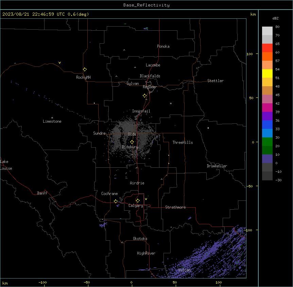Click the Sylvan label
Viewport: 293px width, 287px height.
133,84
